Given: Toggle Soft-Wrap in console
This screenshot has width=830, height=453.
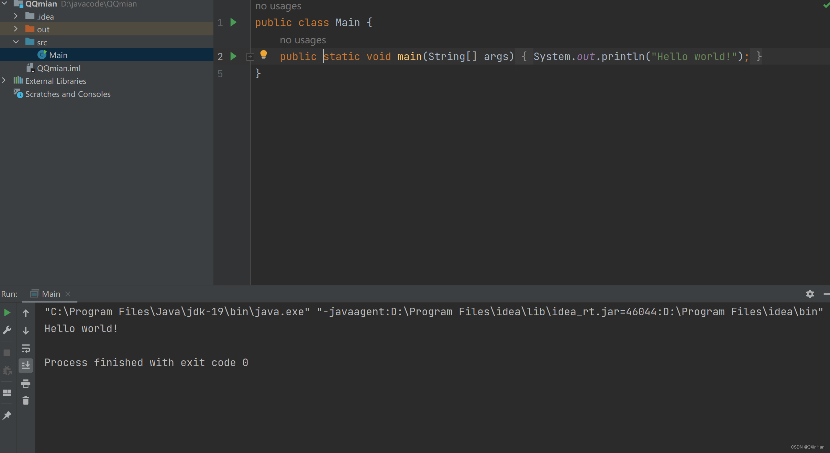Looking at the screenshot, I should tap(26, 349).
